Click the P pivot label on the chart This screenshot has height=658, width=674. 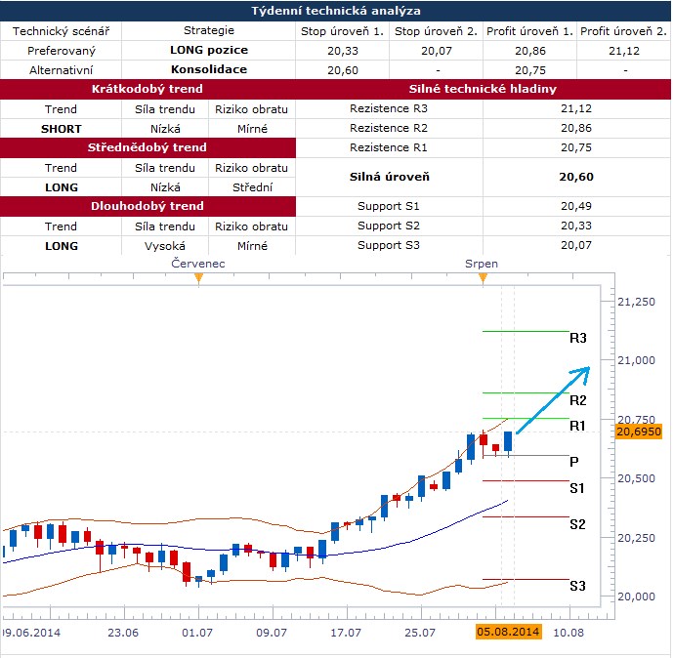pos(573,462)
